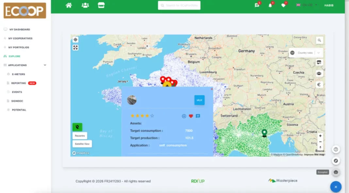Viewport: 349px width, 193px height.
Task: Open the favorites heart icon in header
Action: coord(283,5)
